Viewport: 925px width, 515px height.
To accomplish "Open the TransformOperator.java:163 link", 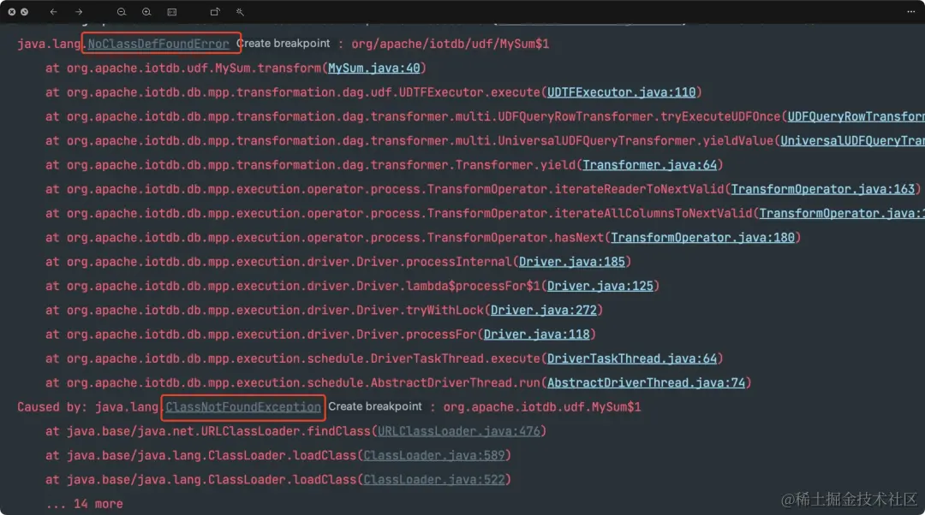I will 823,189.
